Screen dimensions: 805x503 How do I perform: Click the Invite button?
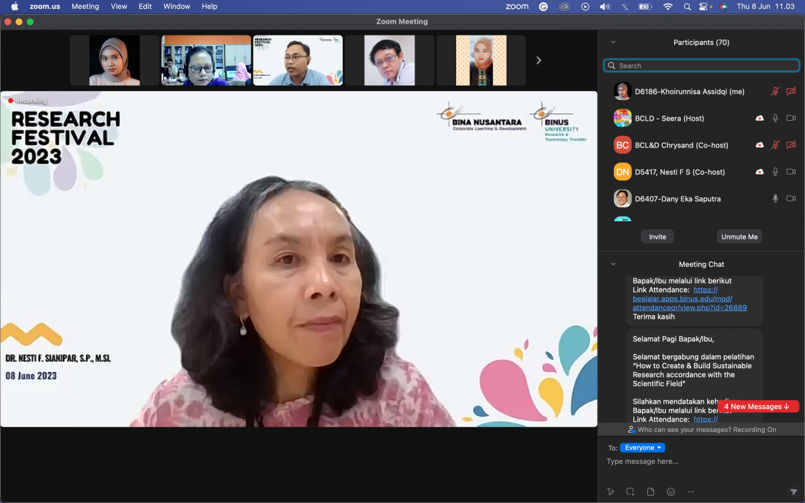click(x=657, y=237)
